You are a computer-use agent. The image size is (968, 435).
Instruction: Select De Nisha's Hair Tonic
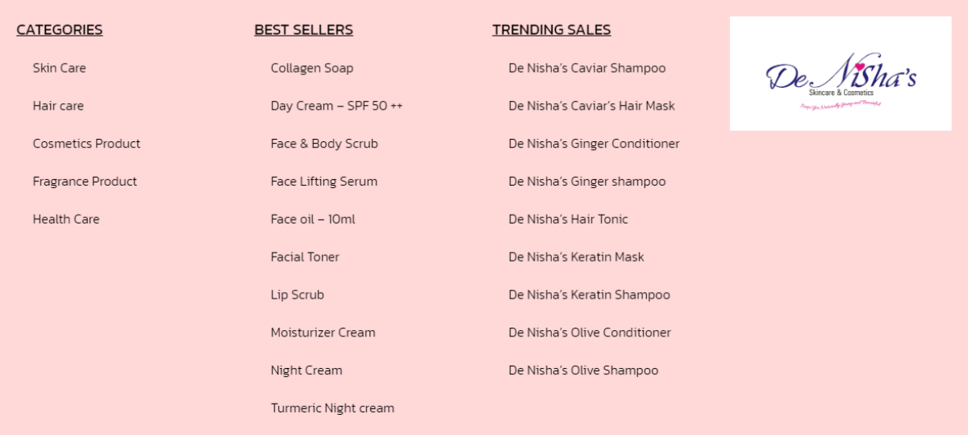coord(568,220)
